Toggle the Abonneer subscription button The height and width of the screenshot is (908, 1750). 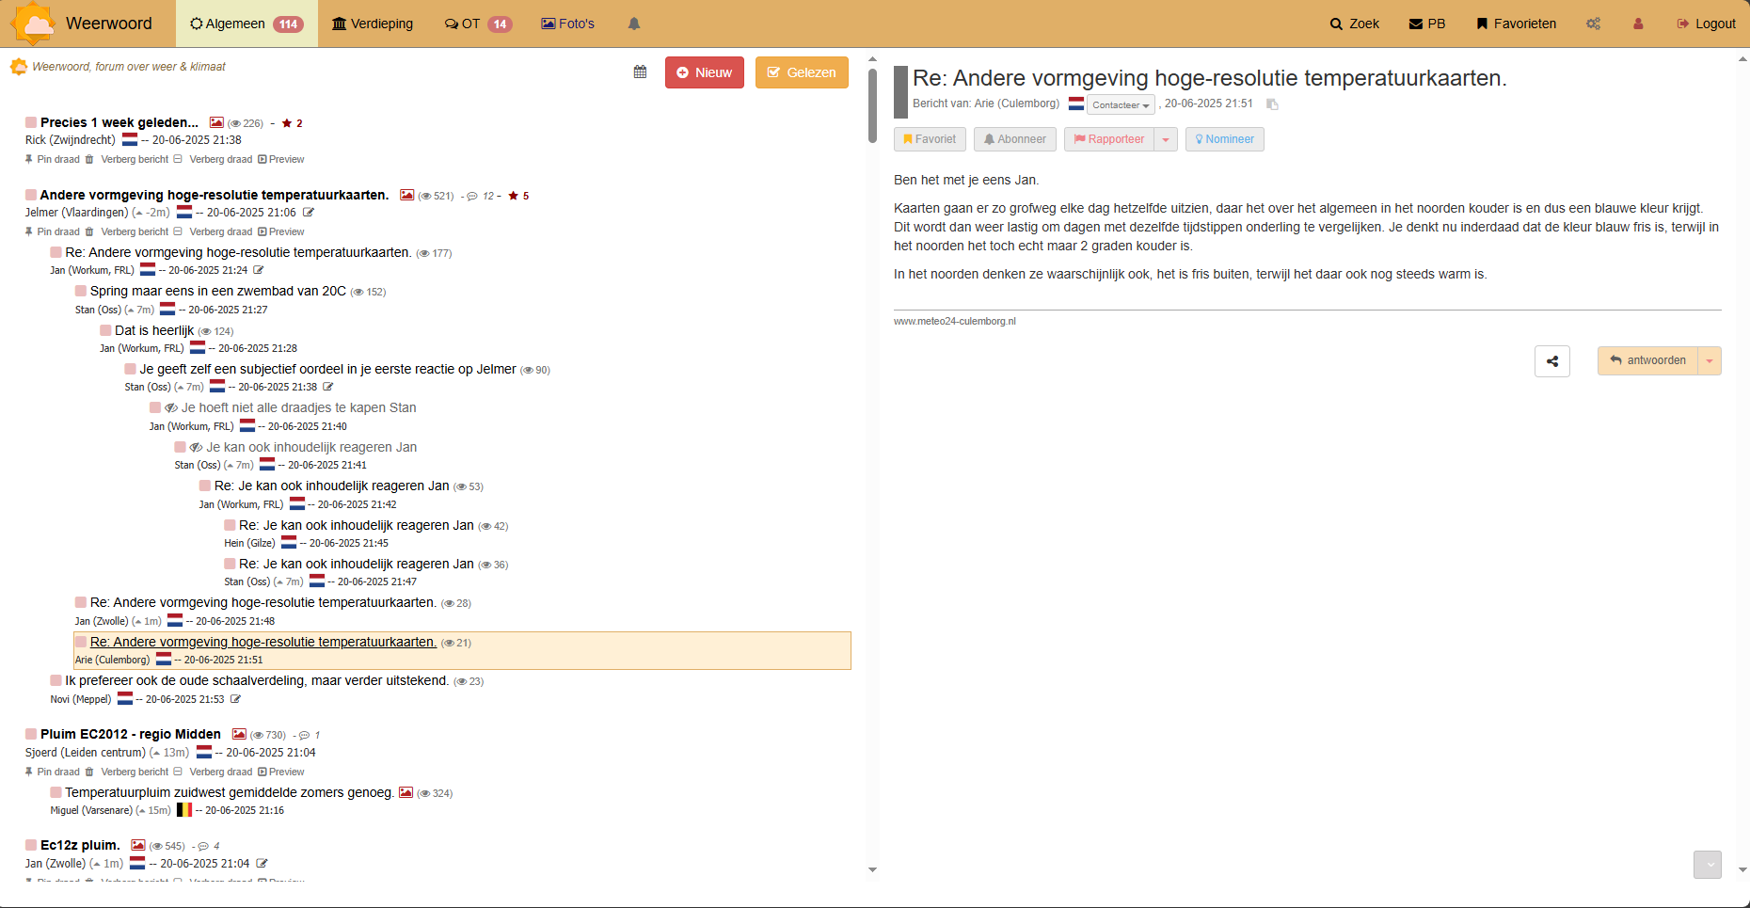1015,139
